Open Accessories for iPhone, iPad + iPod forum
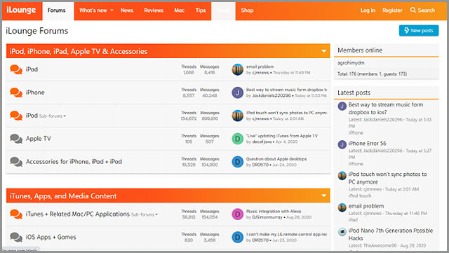449x253 pixels. [x=74, y=162]
